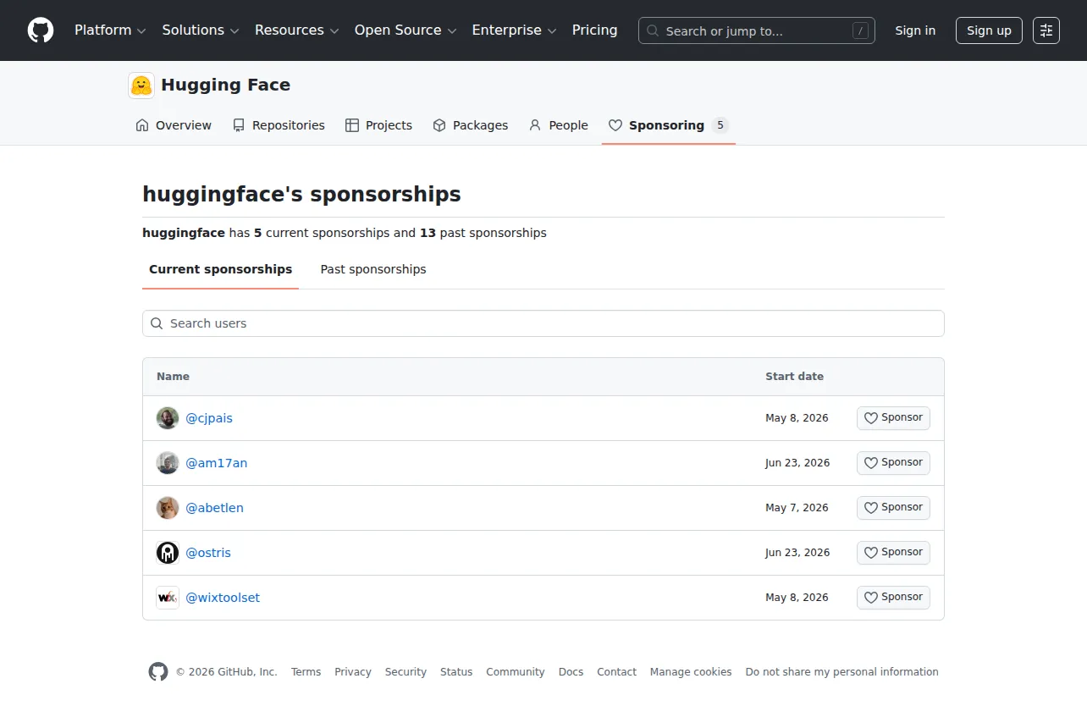Screen dimensions: 1087x717
Task: Click the Hugging Face organization name
Action: pyautogui.click(x=225, y=85)
